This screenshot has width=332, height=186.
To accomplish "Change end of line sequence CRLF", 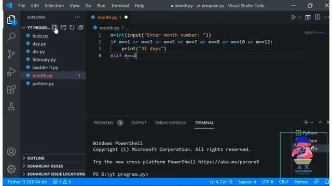I will (284, 182).
